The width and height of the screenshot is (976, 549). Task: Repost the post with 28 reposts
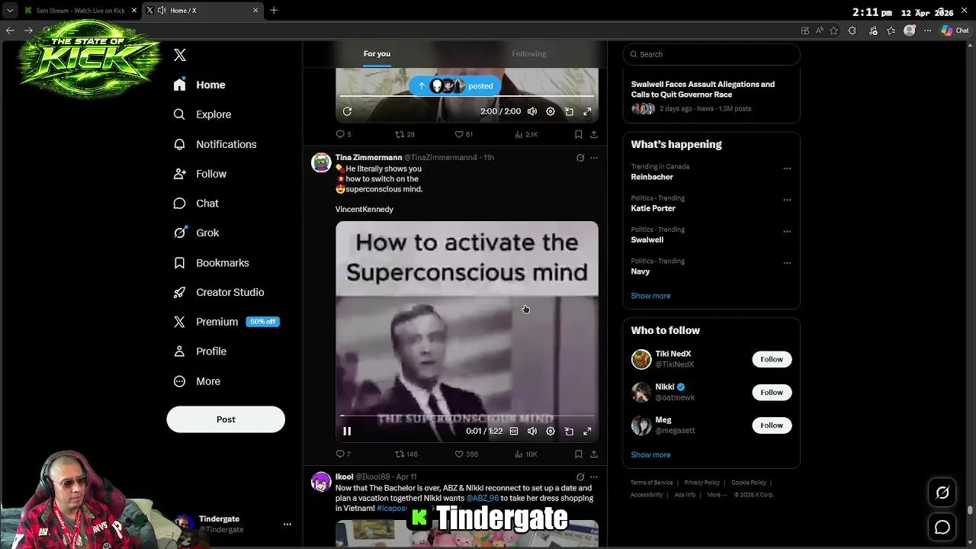404,134
